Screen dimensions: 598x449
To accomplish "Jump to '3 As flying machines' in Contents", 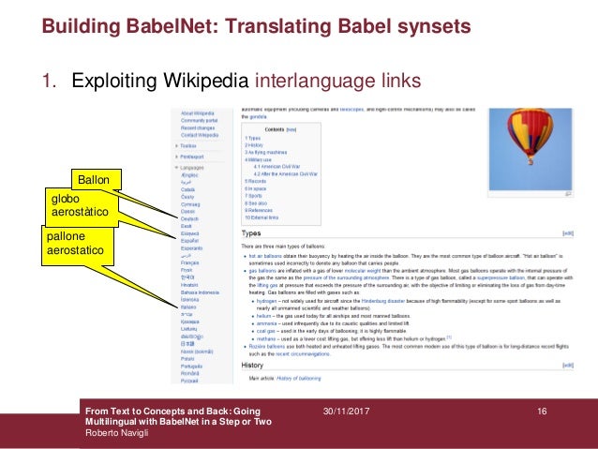I will [266, 152].
